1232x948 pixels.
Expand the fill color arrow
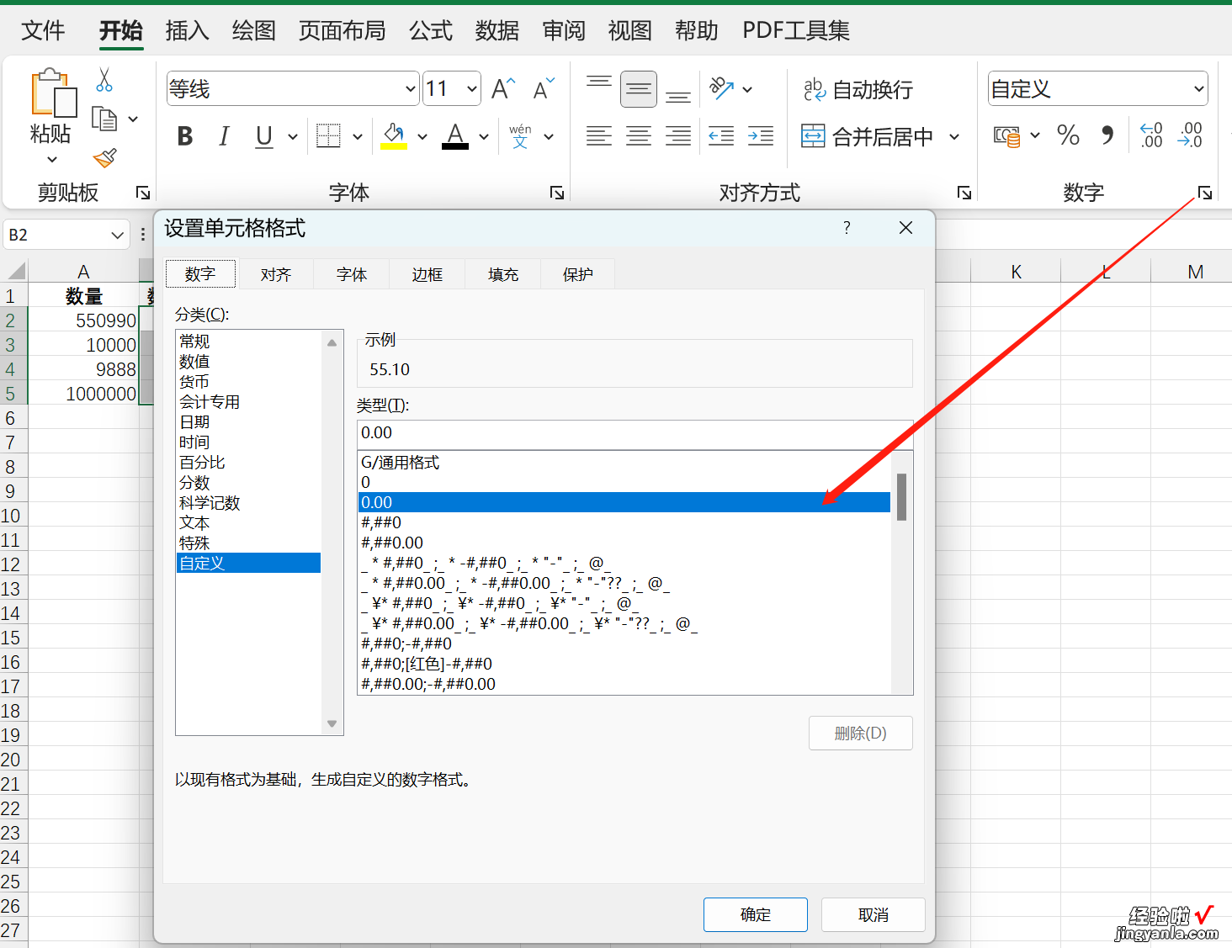pos(422,136)
